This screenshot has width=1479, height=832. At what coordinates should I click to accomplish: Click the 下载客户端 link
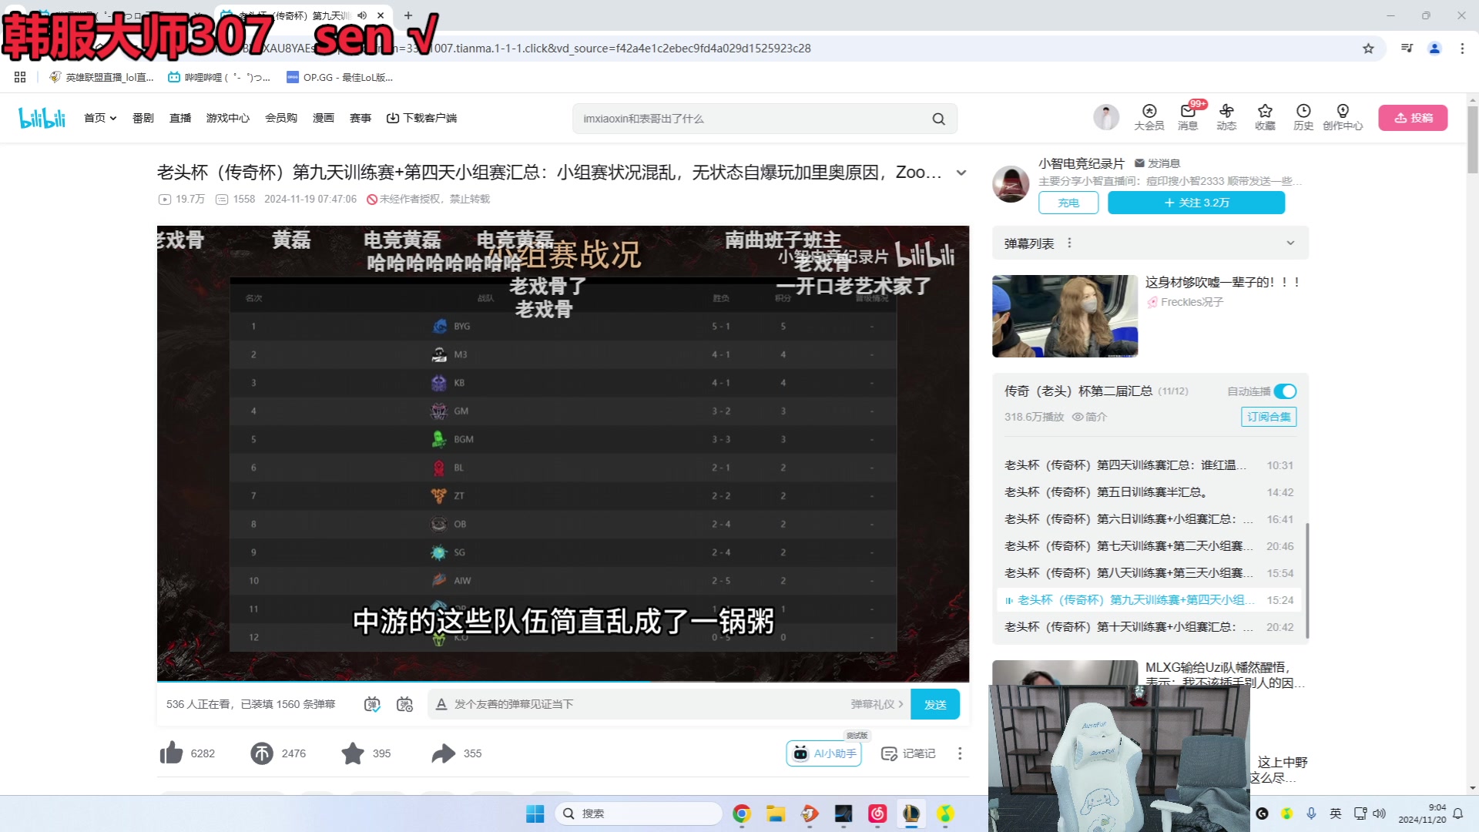point(421,118)
